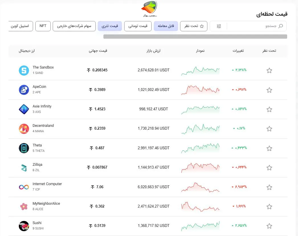Open the MyNeighborAlice coin link
Image resolution: width=298 pixels, height=236 pixels.
[46, 204]
